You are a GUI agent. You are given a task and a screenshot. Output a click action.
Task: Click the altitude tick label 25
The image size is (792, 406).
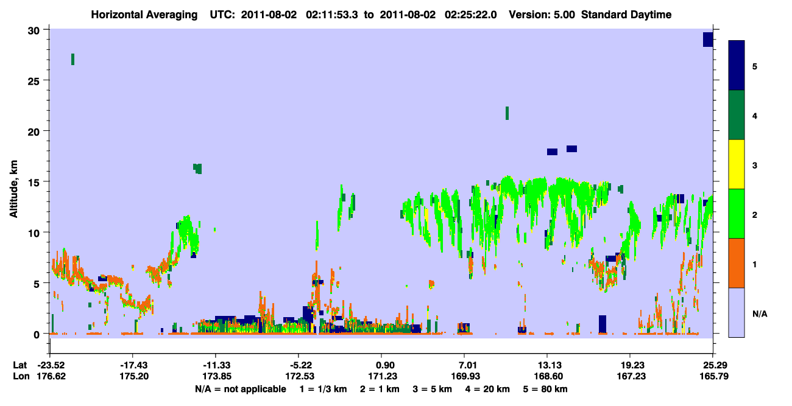coord(35,81)
